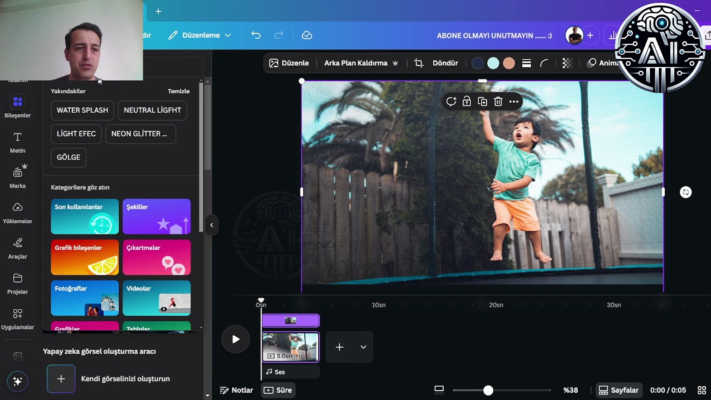Select the teal color swatch in the toolbar

493,63
